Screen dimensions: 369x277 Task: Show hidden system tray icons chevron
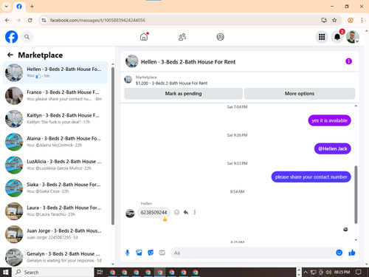[x=306, y=272]
